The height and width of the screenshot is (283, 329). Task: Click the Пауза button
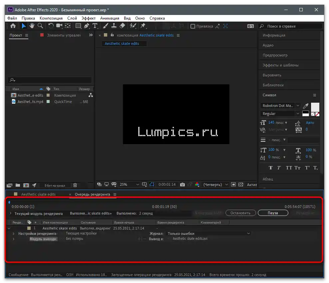tap(273, 213)
